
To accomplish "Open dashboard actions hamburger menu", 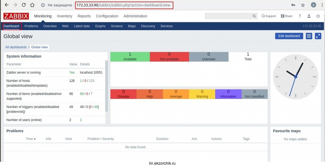I will pos(309,36).
